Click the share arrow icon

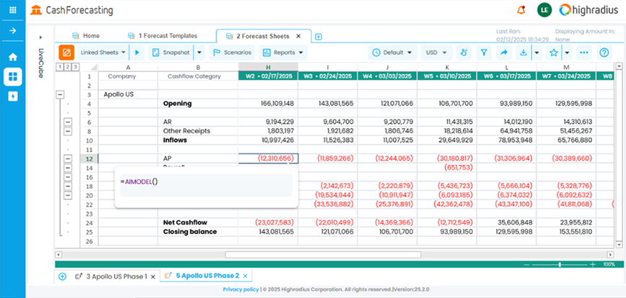[x=504, y=53]
